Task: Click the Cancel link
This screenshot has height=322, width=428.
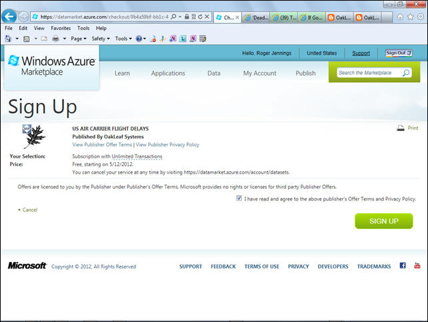Action: (x=30, y=210)
